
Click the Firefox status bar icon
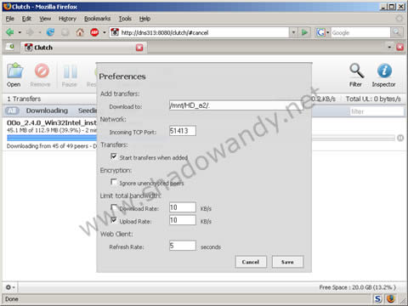(391, 299)
